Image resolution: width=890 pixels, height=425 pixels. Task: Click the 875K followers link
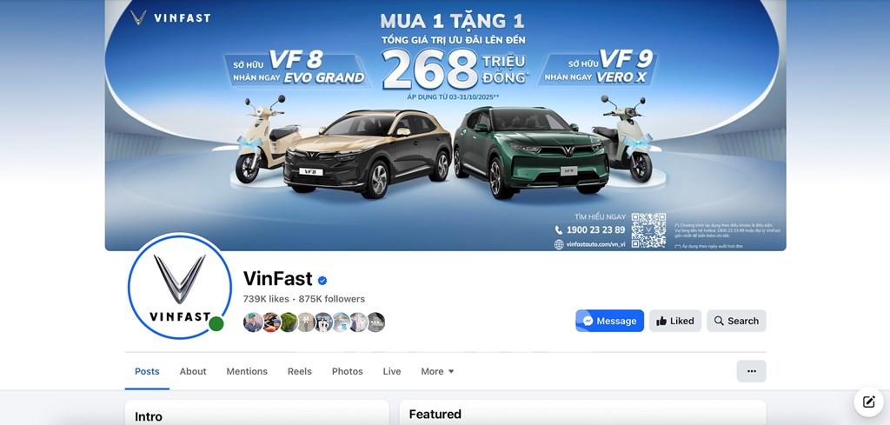(331, 299)
